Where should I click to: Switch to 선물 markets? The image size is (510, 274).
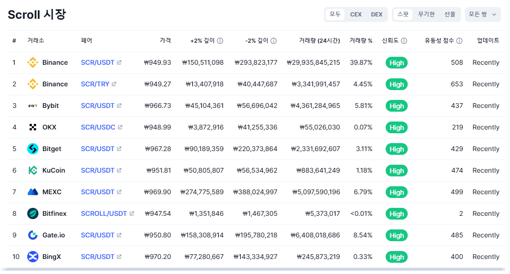pyautogui.click(x=450, y=15)
